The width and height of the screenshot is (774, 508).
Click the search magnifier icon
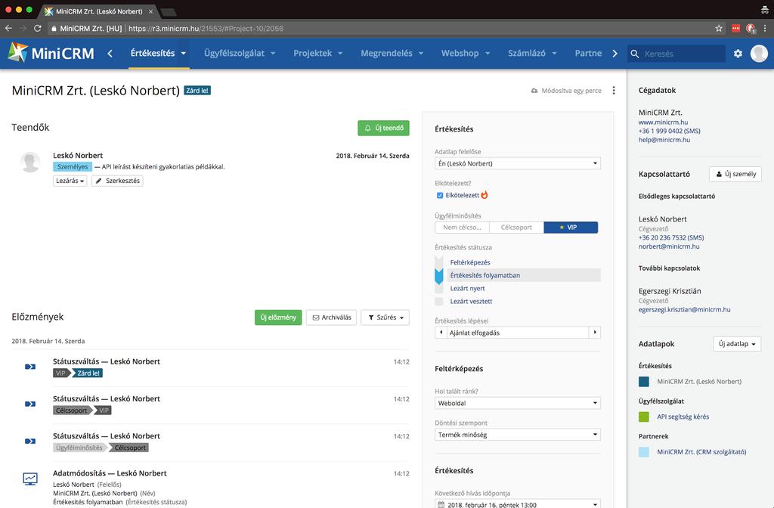[x=635, y=54]
